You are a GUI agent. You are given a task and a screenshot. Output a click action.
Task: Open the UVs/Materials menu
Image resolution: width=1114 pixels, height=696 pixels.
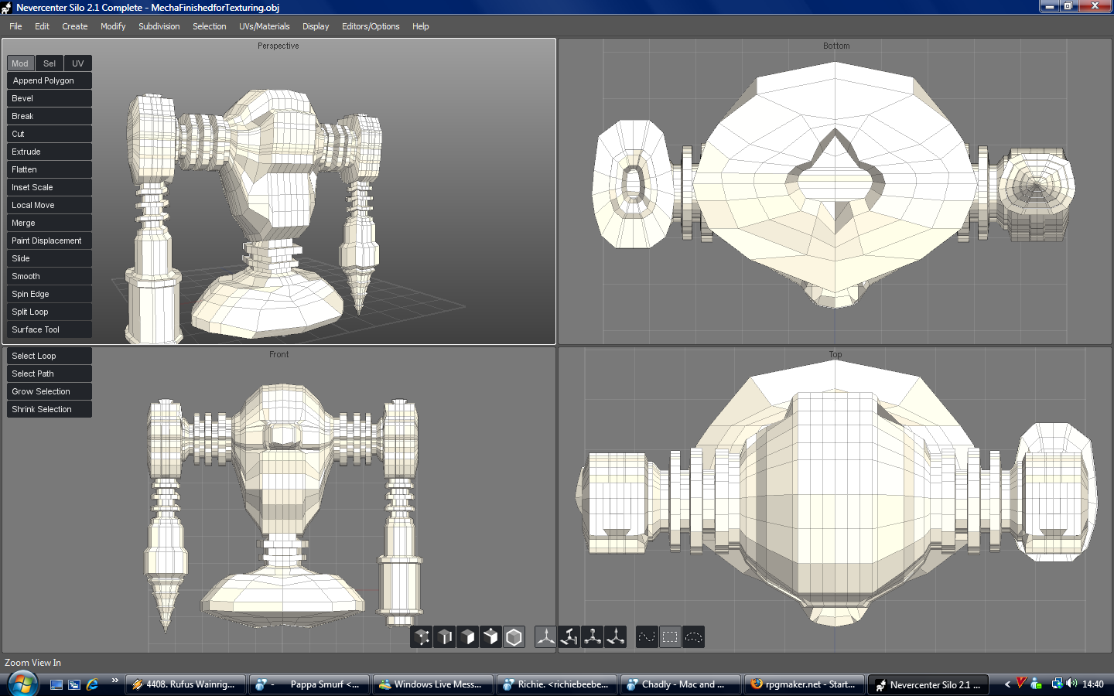264,26
